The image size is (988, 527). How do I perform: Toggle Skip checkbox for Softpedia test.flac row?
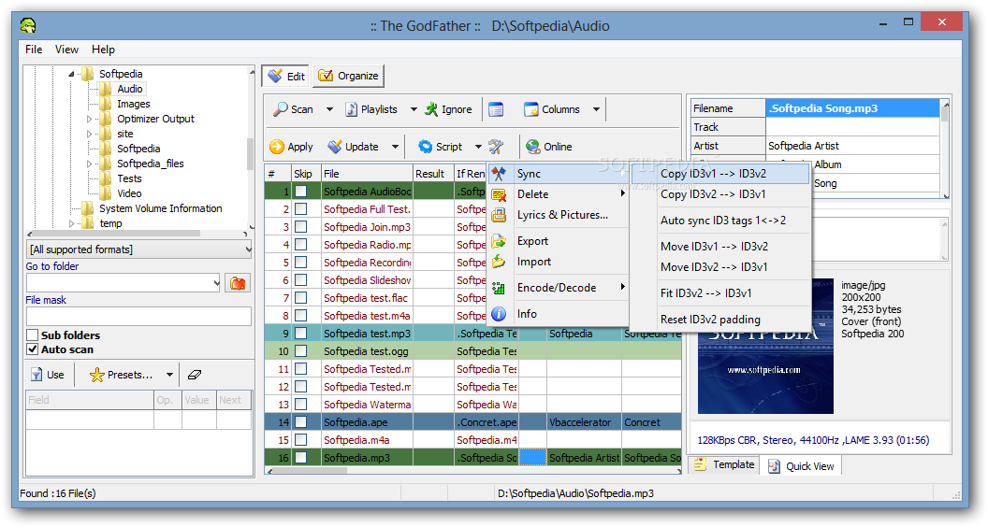point(301,298)
